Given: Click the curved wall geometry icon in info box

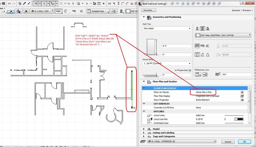Looking at the screenshot, I should click(x=66, y=11).
